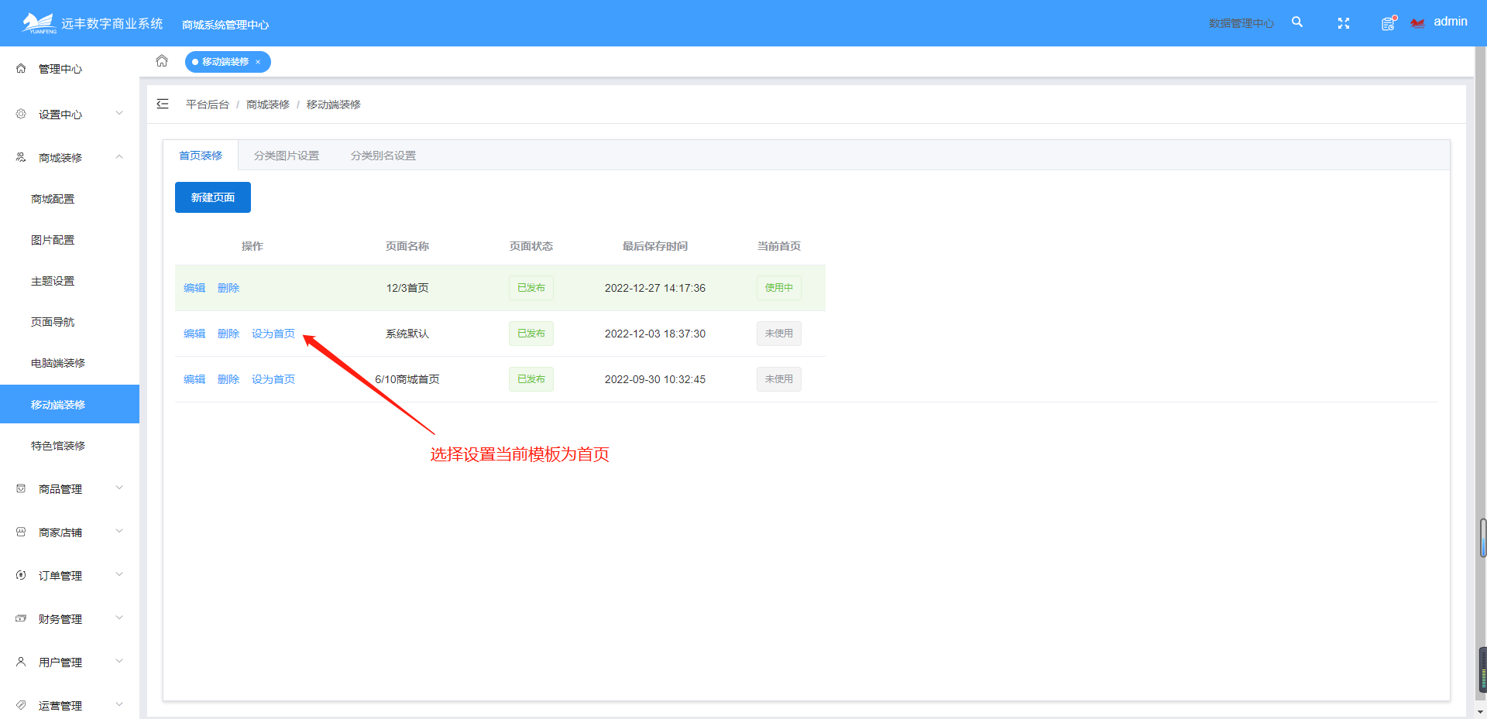Screen dimensions: 1487x719
Task: Click the date 2022-12-27 14:17:36
Action: pyautogui.click(x=655, y=288)
